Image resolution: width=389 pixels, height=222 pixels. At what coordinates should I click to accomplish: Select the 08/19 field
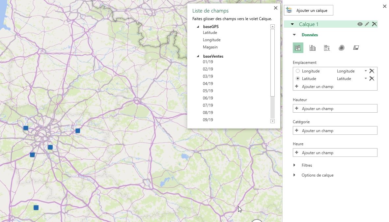(x=208, y=112)
